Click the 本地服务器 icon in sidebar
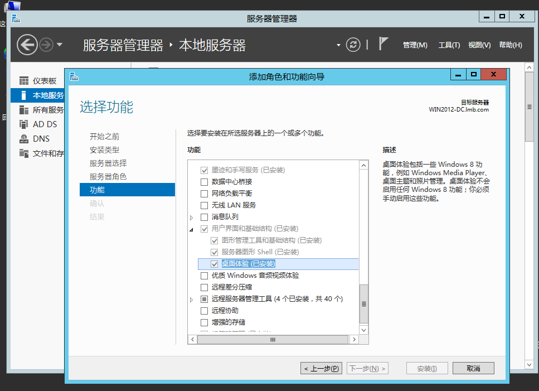The image size is (539, 391). (23, 95)
